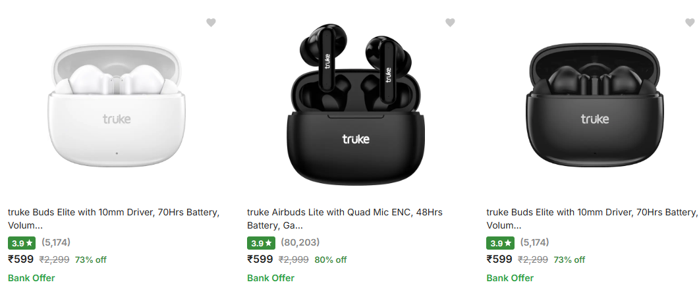
Task: Click the 3.9 star badge for Airbuds Lite
Action: [261, 243]
